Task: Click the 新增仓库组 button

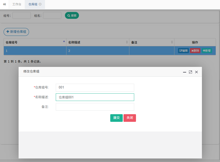Action: coord(16,32)
